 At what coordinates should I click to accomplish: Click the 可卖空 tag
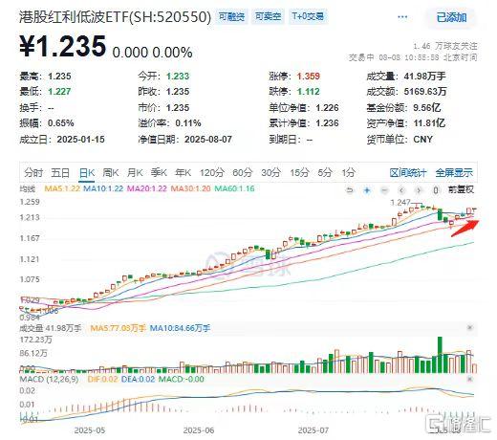click(268, 16)
